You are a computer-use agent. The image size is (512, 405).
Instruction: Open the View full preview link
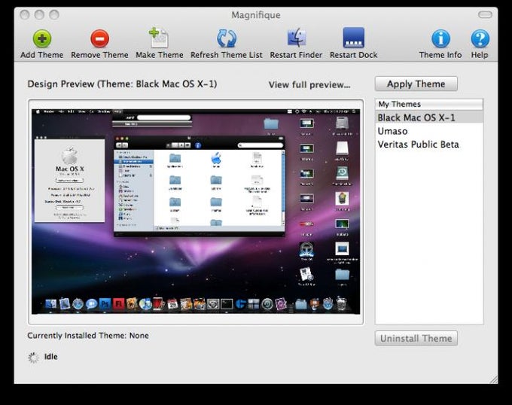[309, 85]
